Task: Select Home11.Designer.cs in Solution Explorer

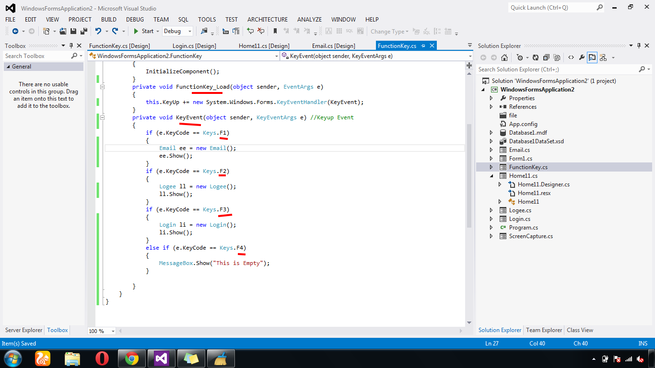Action: [x=543, y=184]
